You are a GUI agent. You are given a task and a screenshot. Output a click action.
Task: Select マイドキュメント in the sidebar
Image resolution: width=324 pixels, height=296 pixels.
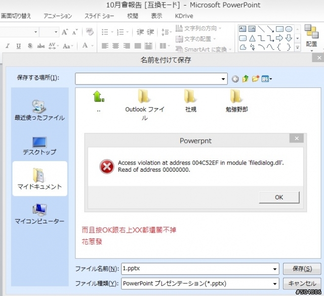(x=39, y=178)
